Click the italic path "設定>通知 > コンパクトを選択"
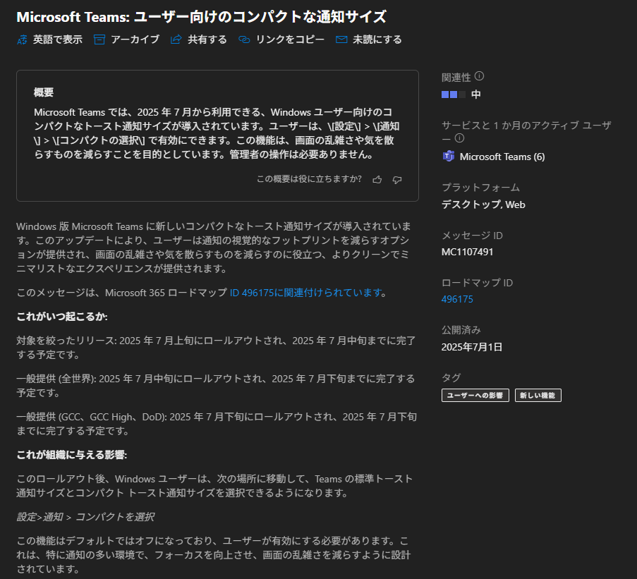This screenshot has height=579, width=637. coord(85,517)
